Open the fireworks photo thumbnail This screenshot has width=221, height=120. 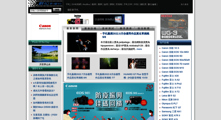[x=80, y=63]
